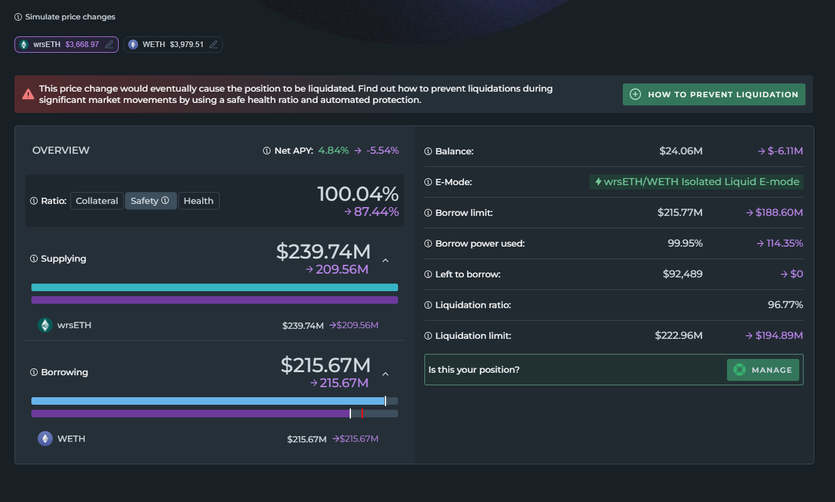Select the Safety ratio option
Screen dimensions: 835x502
[x=150, y=201]
